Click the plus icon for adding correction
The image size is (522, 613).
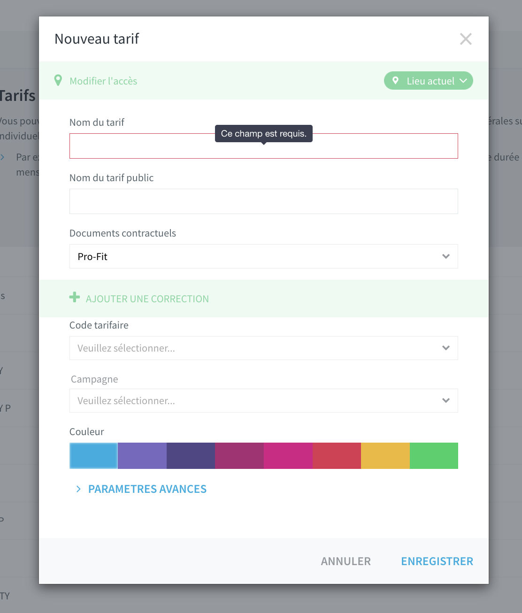click(x=75, y=297)
